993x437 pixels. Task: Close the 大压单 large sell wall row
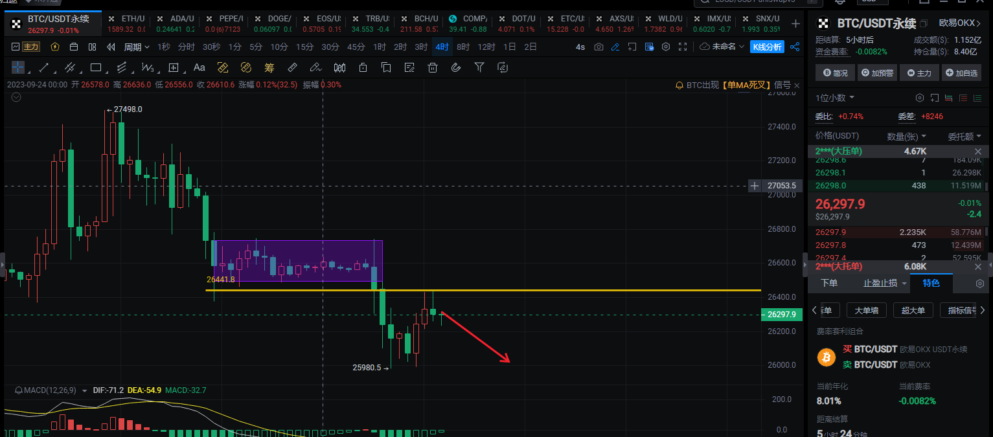[x=978, y=151]
